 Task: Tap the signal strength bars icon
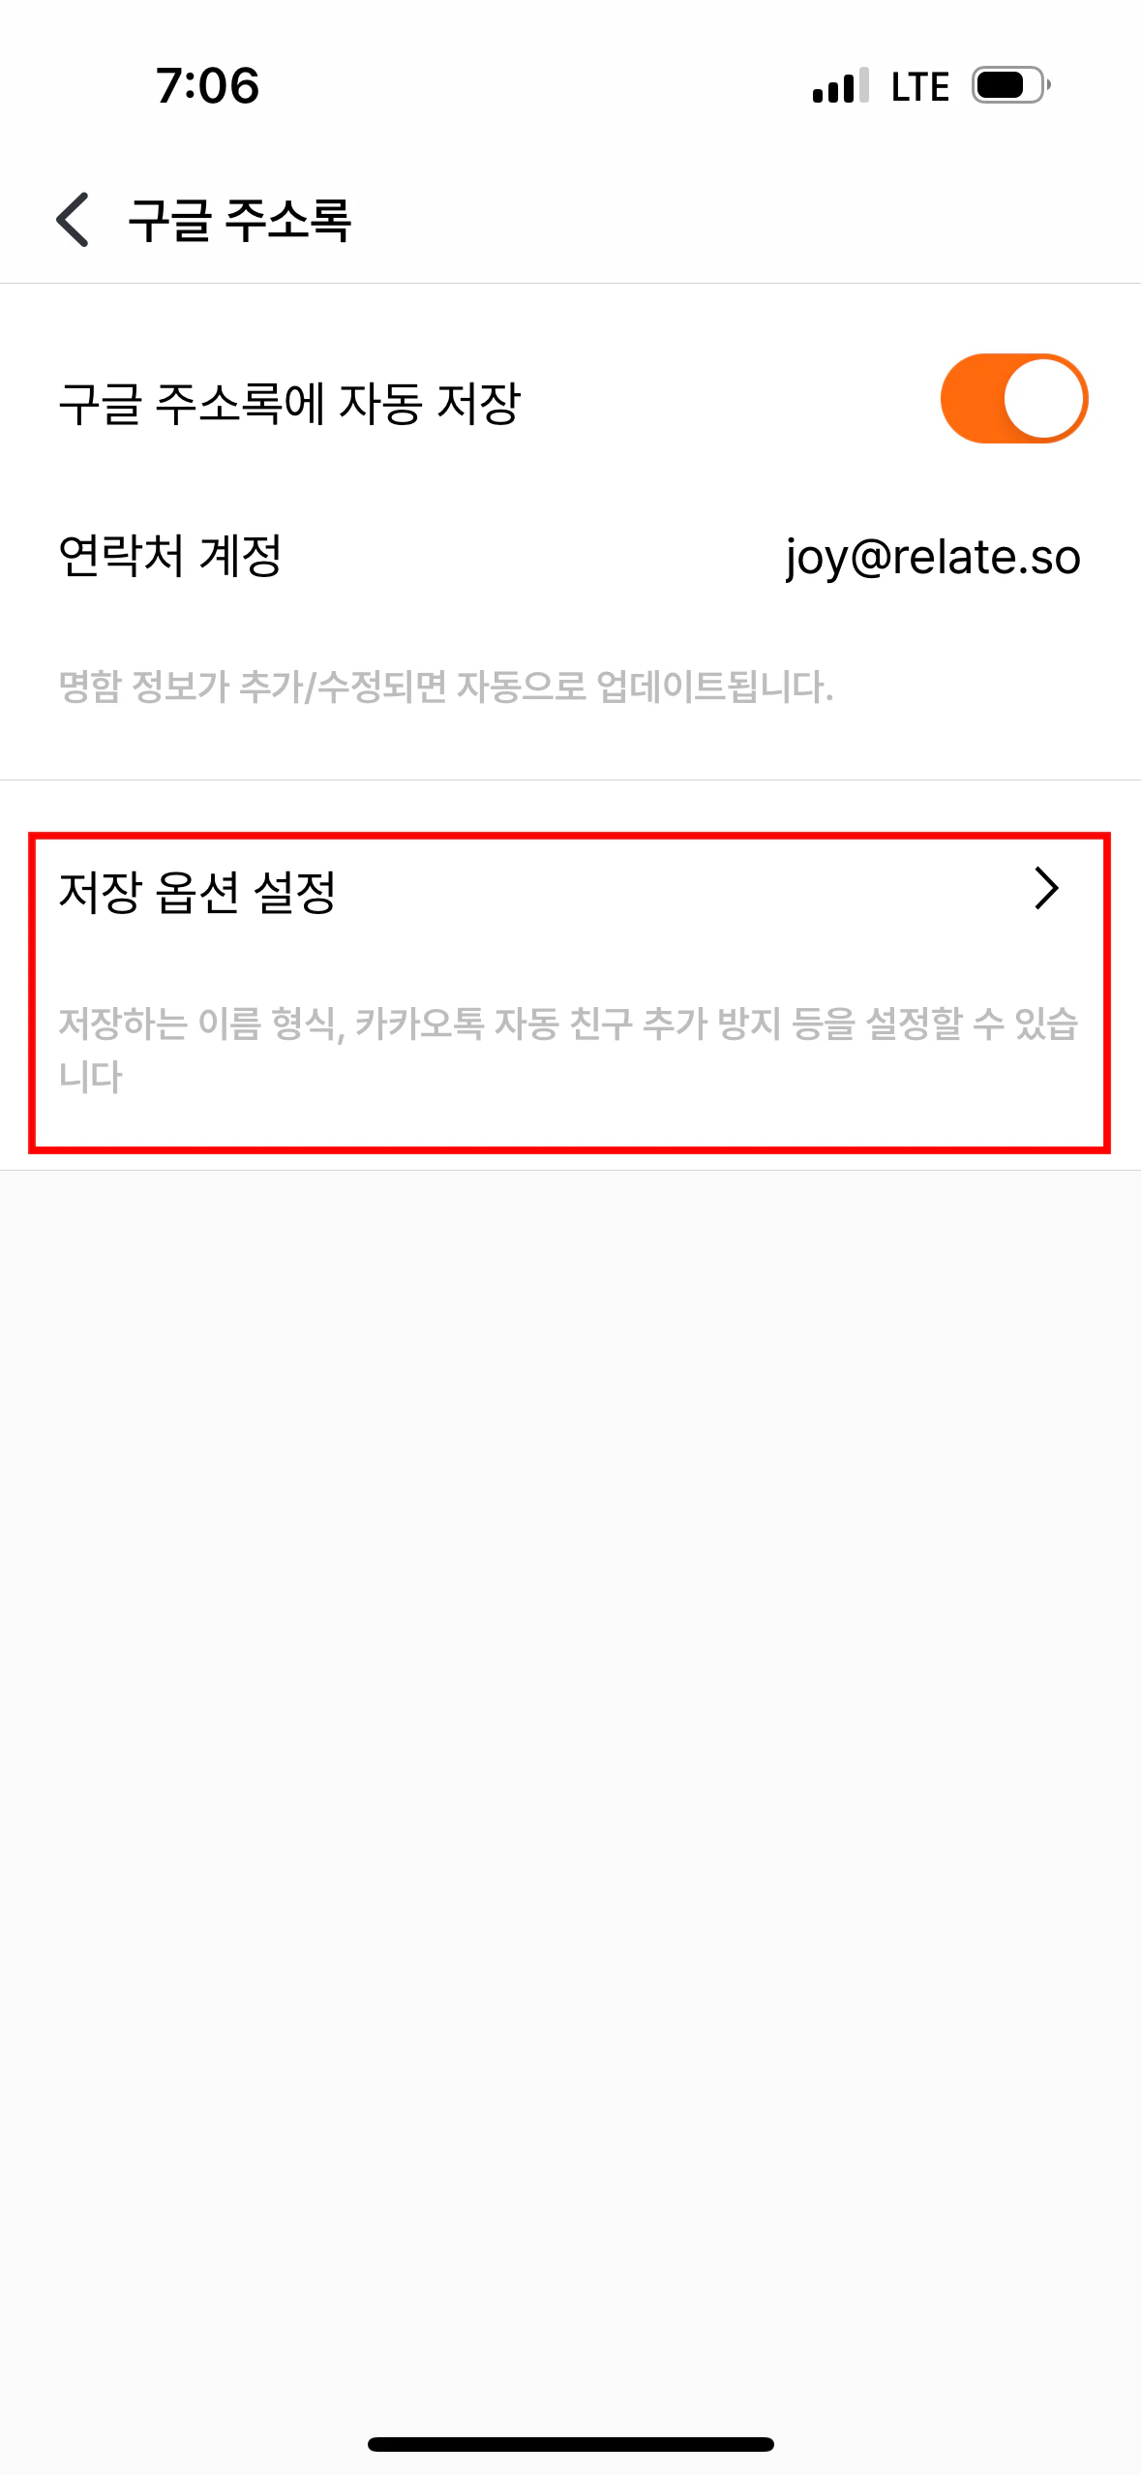[841, 85]
